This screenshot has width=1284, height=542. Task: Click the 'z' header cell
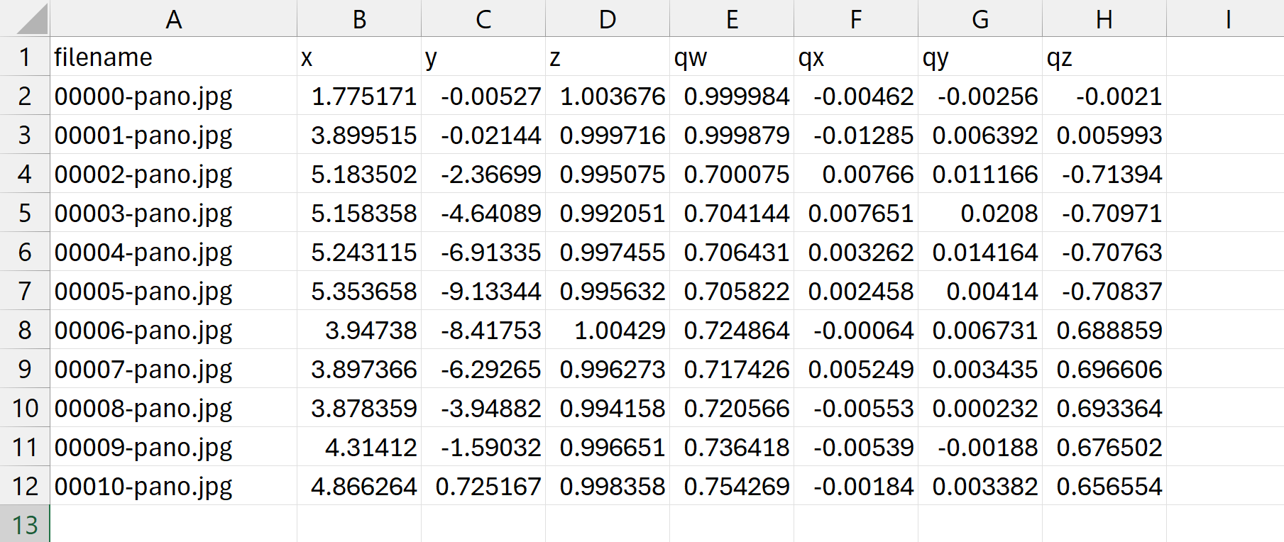[608, 56]
